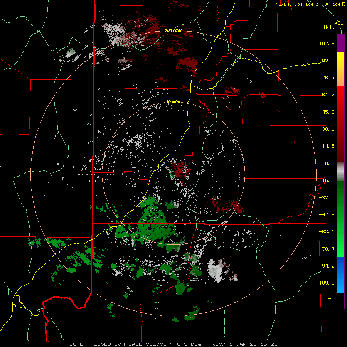The width and height of the screenshot is (347, 347).
Task: Click the 107.8 velocity scale value
Action: (327, 43)
